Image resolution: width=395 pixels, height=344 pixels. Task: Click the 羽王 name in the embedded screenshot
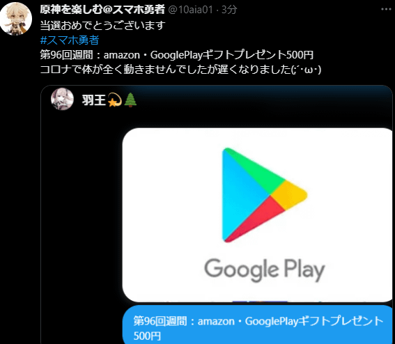pos(94,100)
